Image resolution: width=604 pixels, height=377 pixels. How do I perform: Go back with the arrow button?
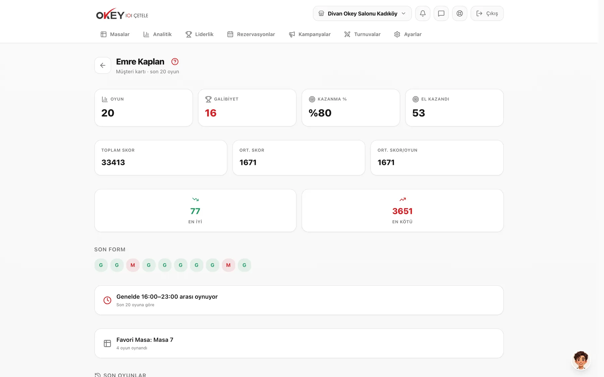(x=103, y=65)
